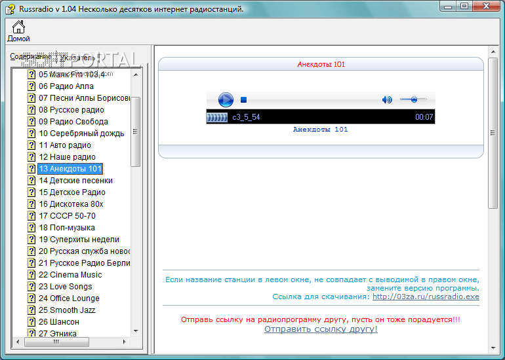Open 20 Русская служба новостей entry
This screenshot has width=505, height=360.
click(x=85, y=251)
